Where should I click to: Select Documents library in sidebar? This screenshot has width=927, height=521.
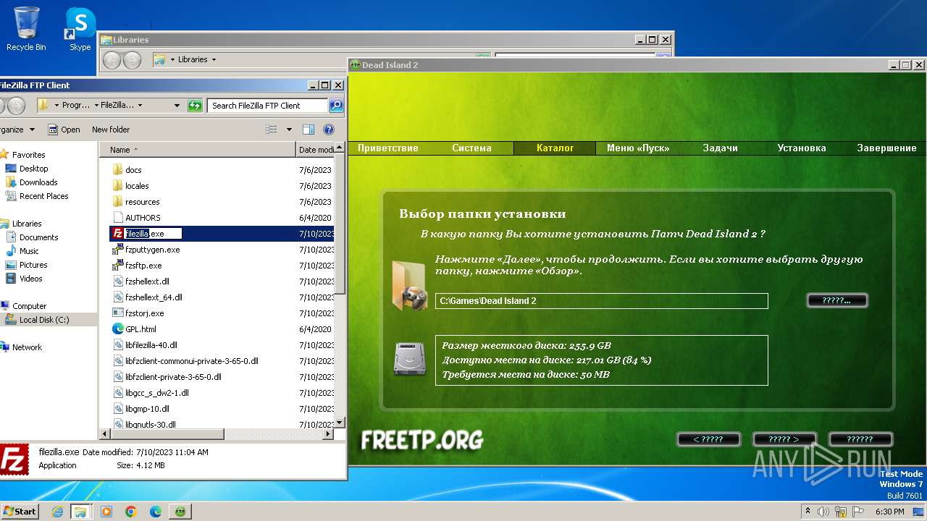[x=38, y=237]
